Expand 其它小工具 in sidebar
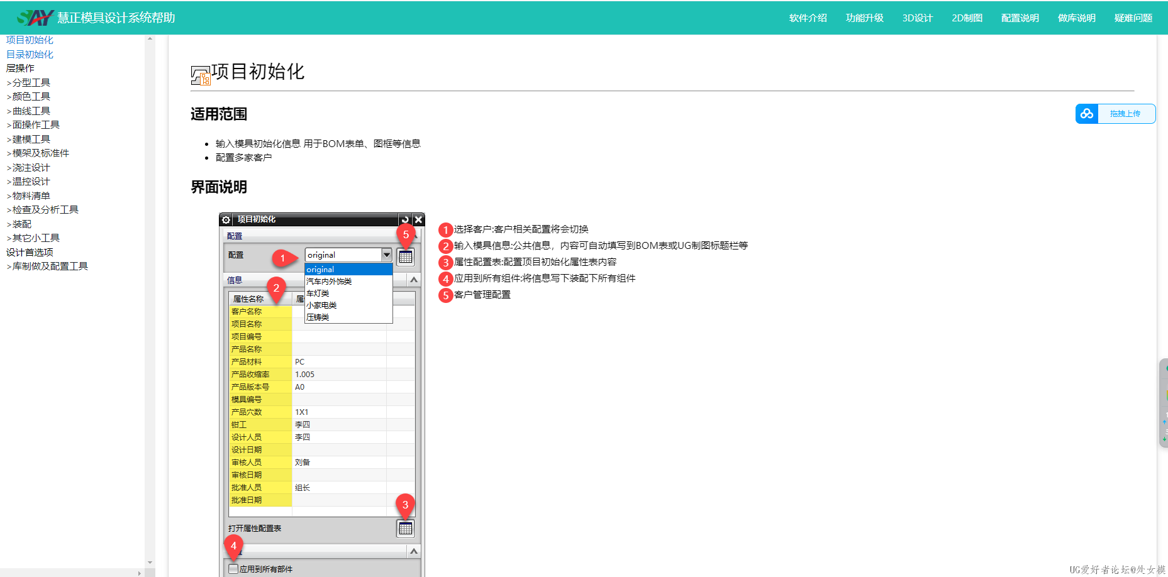 [x=33, y=238]
